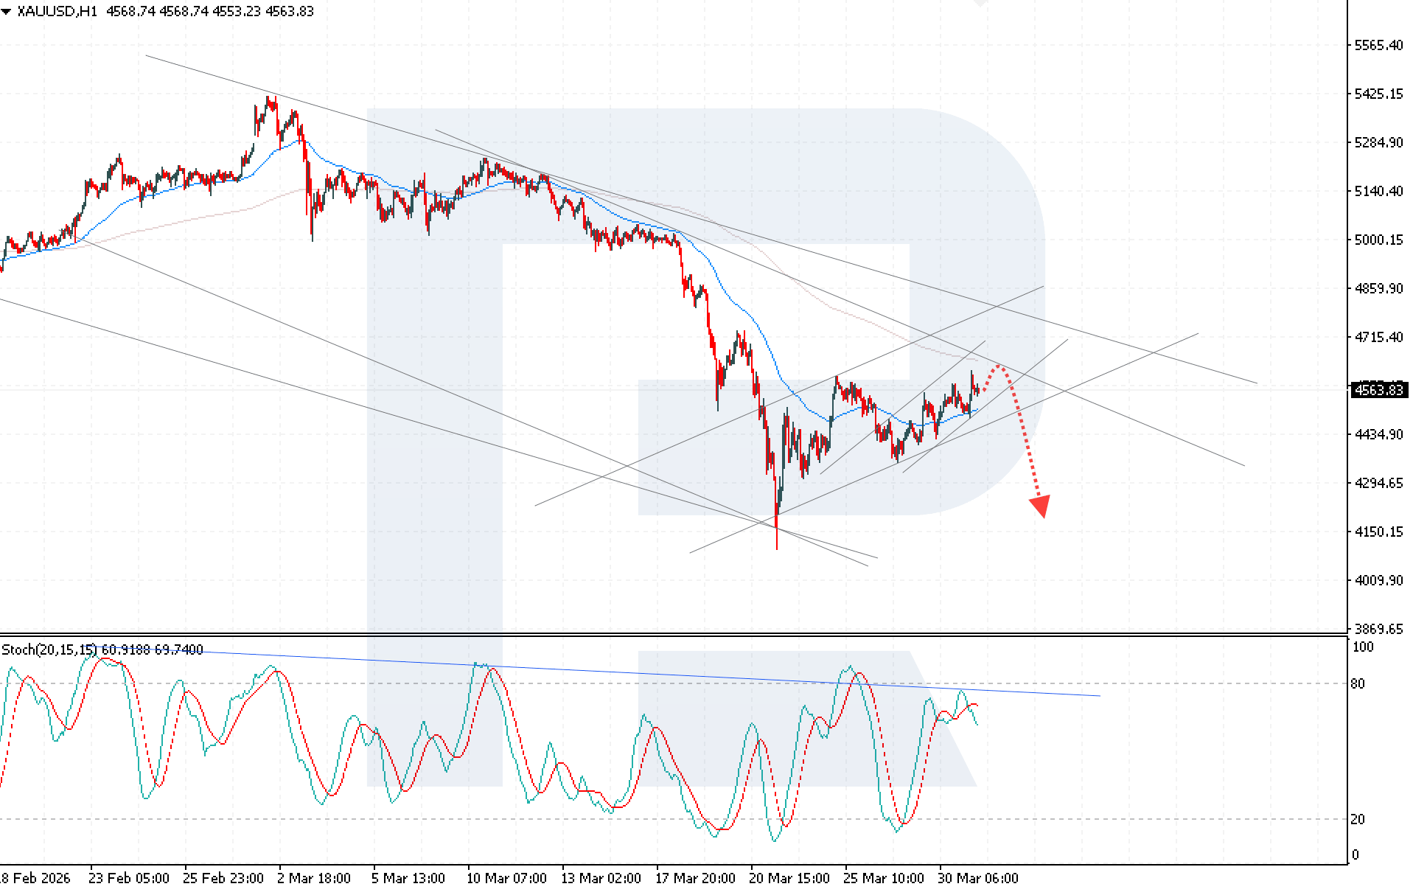Click the 3869.65 price axis label

[x=1378, y=629]
